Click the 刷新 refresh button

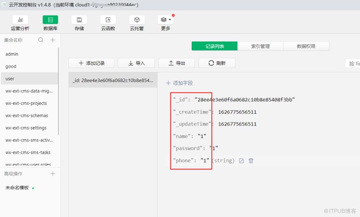(217, 63)
